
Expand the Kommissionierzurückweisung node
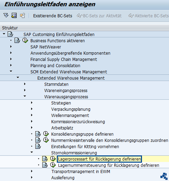point(32,121)
